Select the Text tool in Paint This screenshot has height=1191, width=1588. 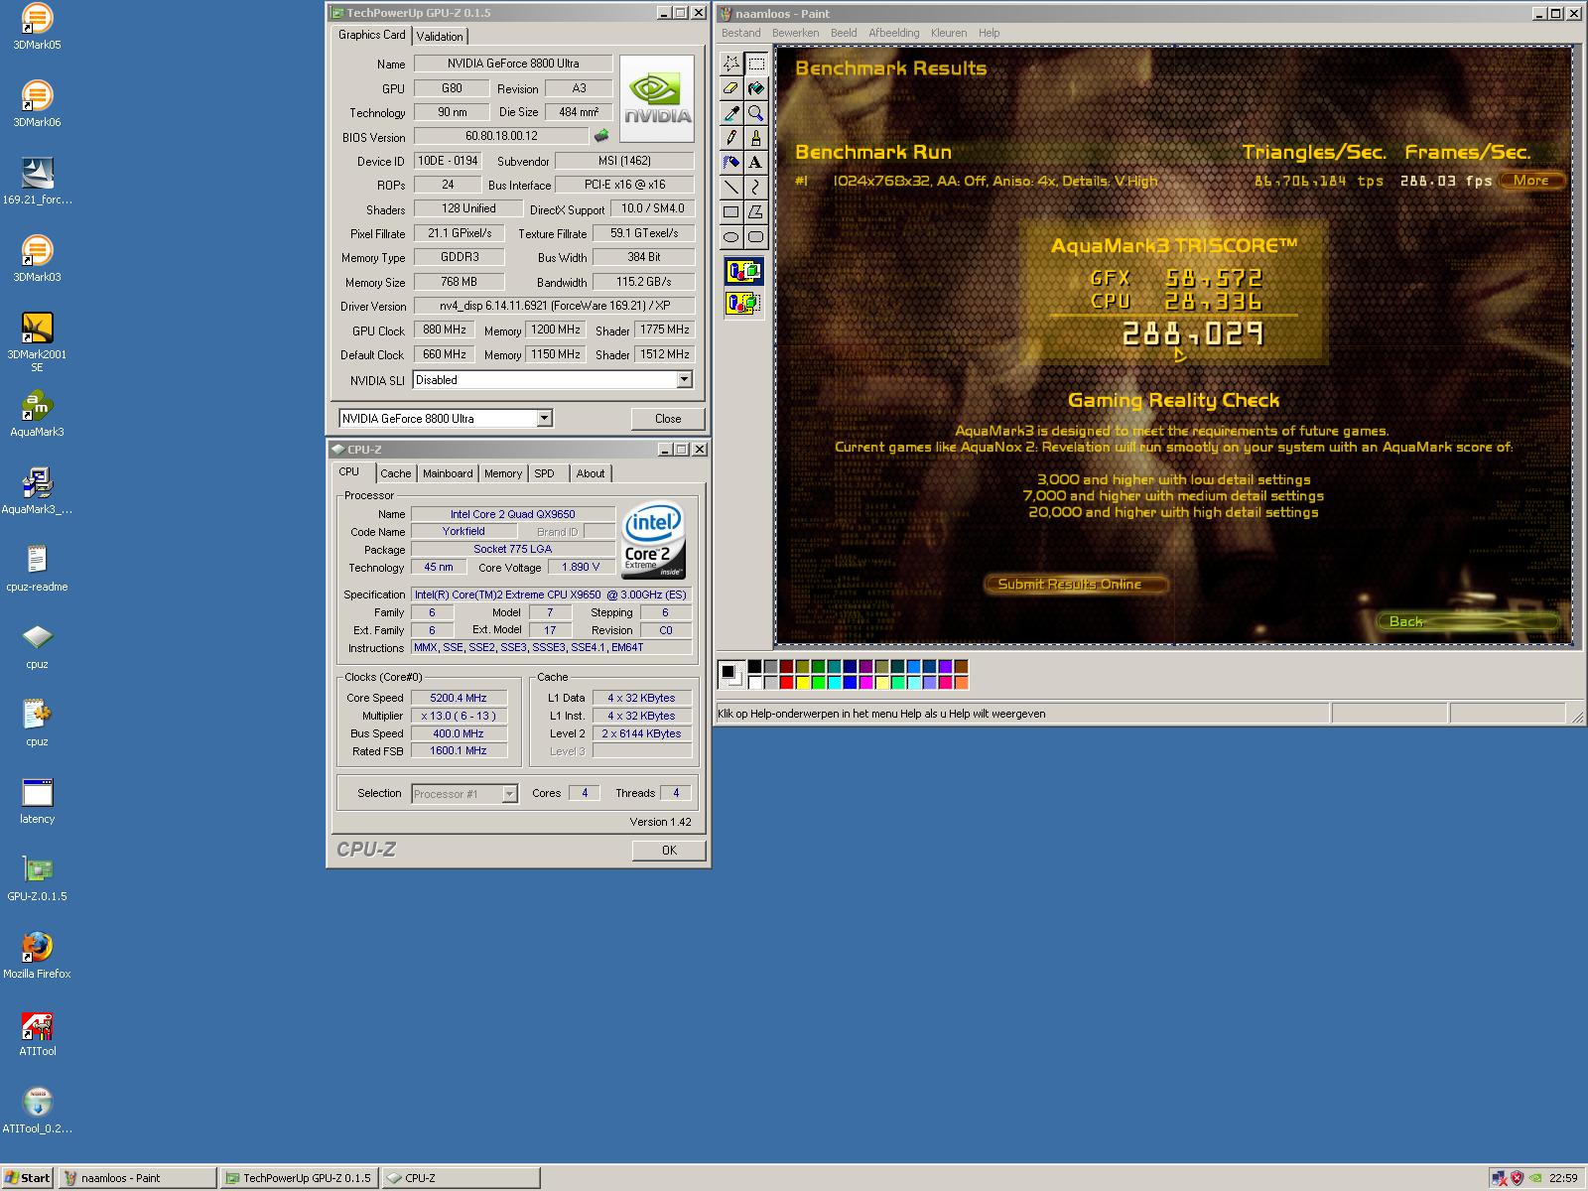[x=756, y=162]
